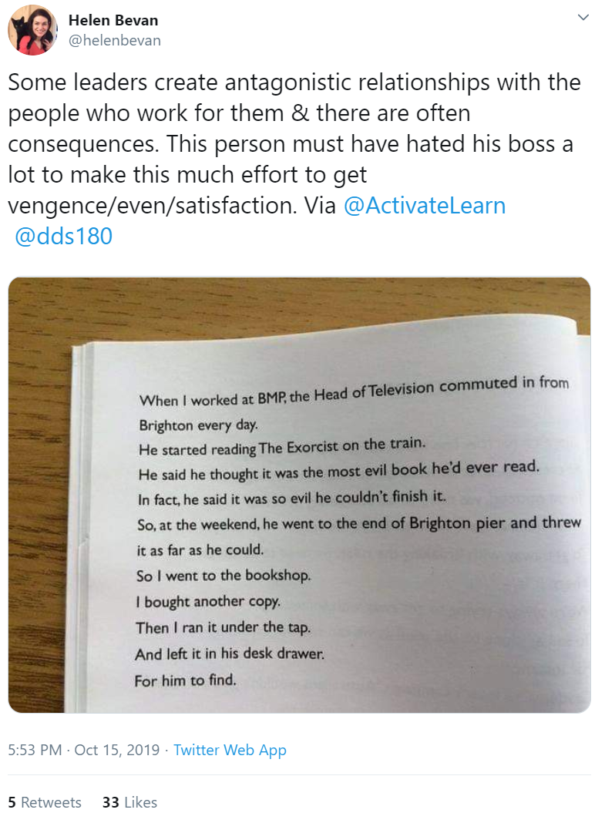
Task: Click the "Then I ran it under the tap." line
Action: [x=223, y=627]
